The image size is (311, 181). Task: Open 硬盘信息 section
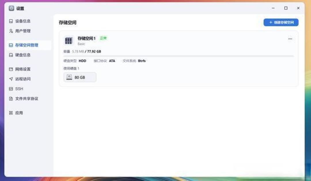pos(29,55)
